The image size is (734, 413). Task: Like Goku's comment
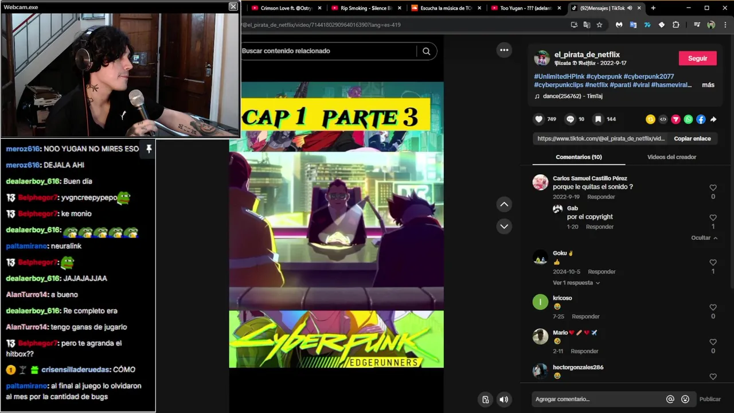point(713,262)
